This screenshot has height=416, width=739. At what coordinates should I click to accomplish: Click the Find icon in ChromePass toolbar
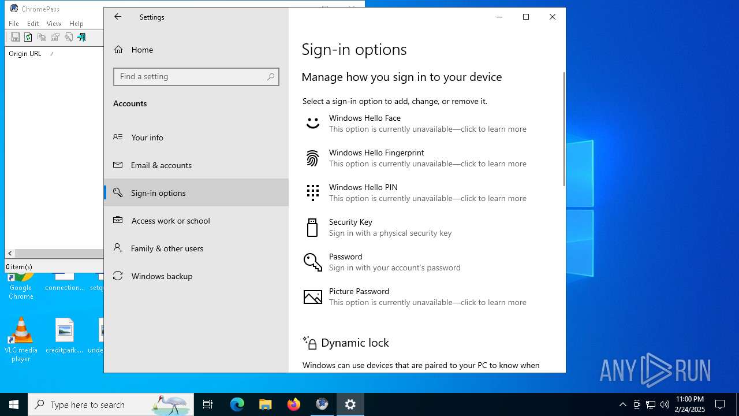click(x=69, y=37)
